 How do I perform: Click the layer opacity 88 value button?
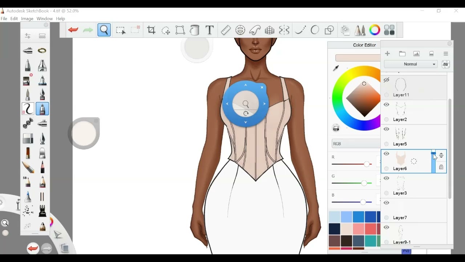tap(446, 64)
